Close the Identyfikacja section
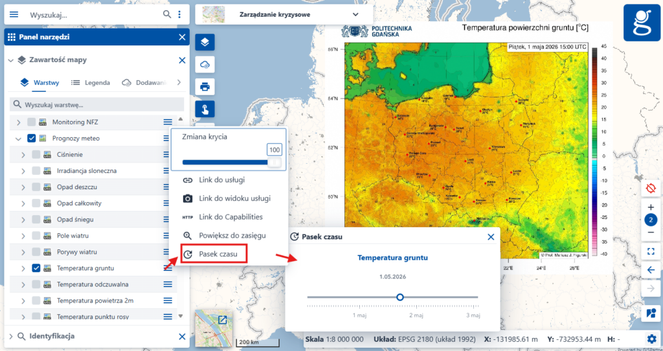This screenshot has height=351, width=663. [x=182, y=337]
